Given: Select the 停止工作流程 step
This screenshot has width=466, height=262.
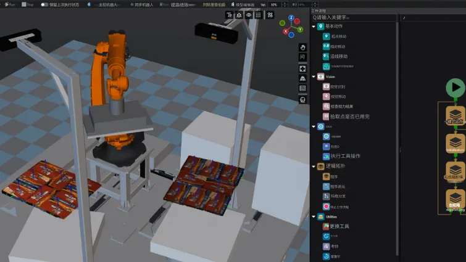Looking at the screenshot, I should (336, 207).
